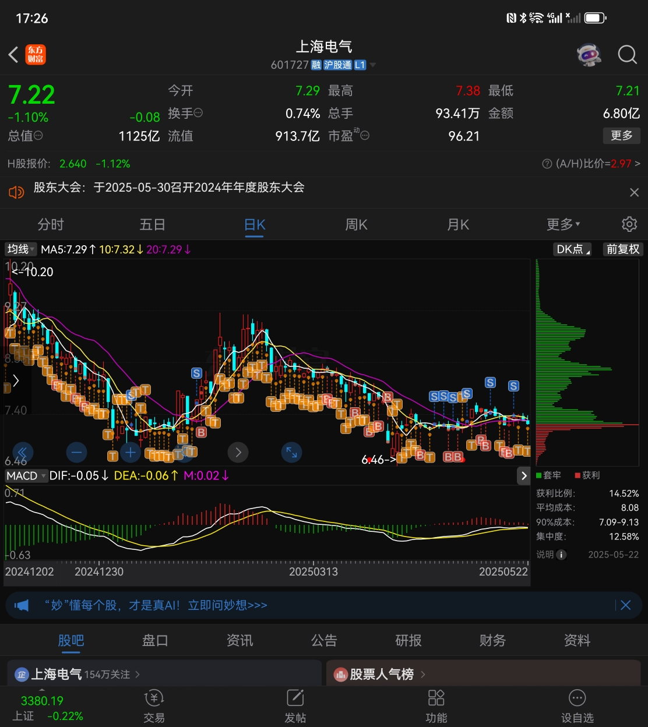Dismiss the 股东大会 notice with X
This screenshot has height=727, width=648.
(x=635, y=192)
